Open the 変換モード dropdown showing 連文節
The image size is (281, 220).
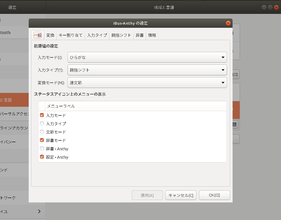pos(147,83)
